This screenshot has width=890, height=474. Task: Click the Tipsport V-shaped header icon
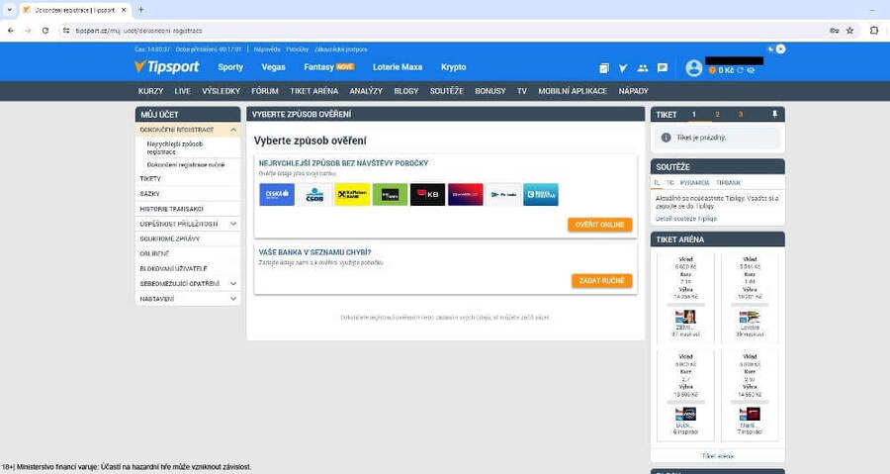click(x=623, y=68)
